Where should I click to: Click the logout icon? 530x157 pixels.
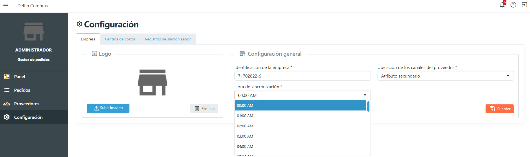(524, 5)
